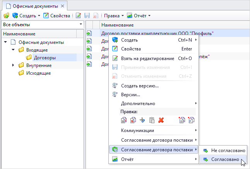This screenshot has height=169, width=250.
Task: Click the Свойства toolbar button
Action: (x=57, y=16)
